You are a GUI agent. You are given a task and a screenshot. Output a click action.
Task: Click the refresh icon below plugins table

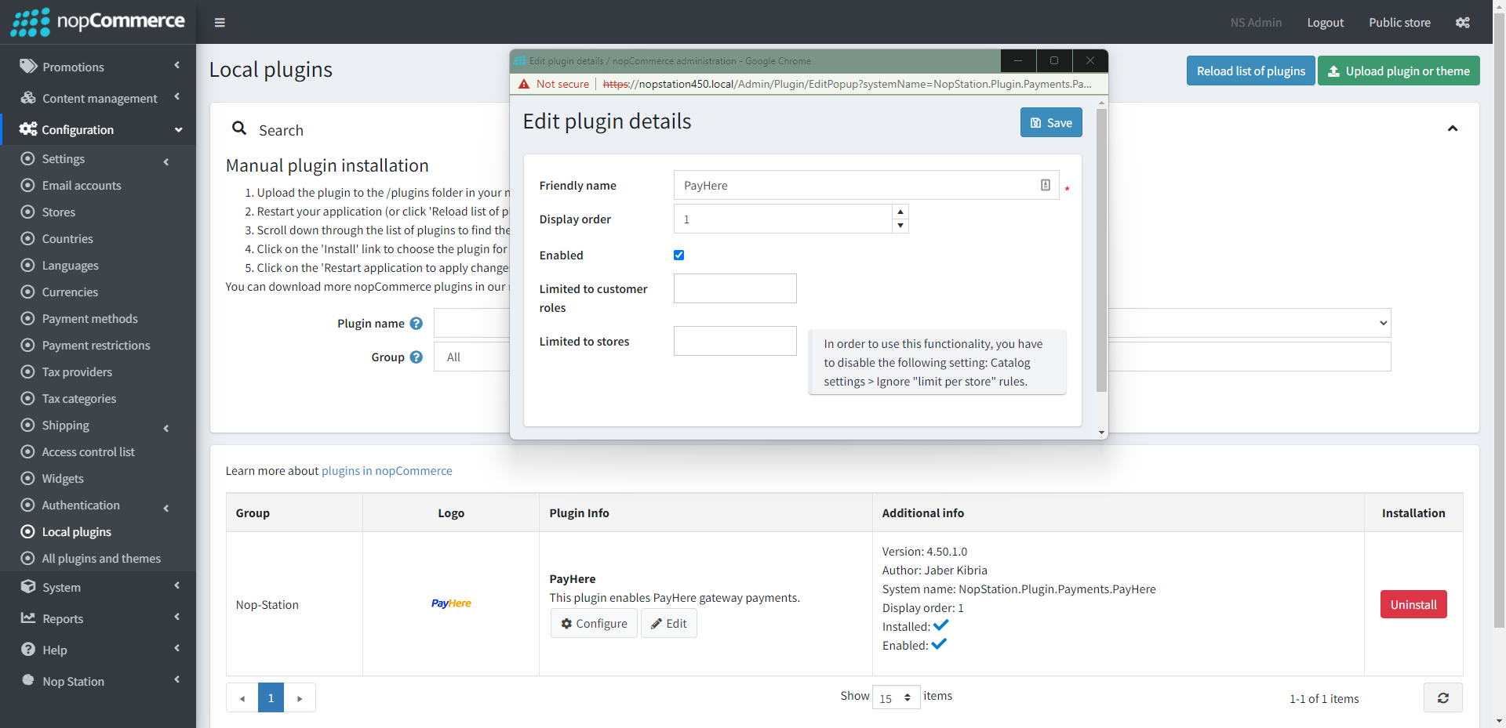1442,697
